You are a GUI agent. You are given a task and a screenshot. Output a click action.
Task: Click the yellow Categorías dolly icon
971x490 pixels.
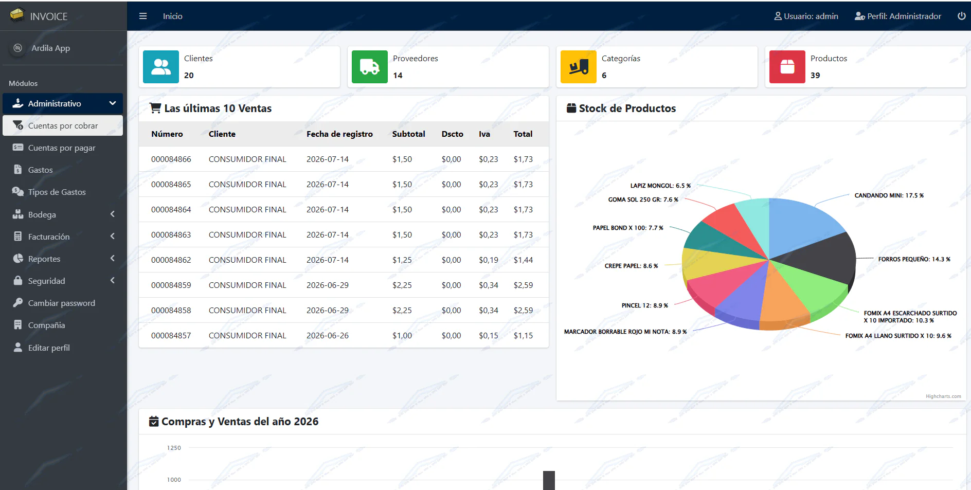coord(579,67)
